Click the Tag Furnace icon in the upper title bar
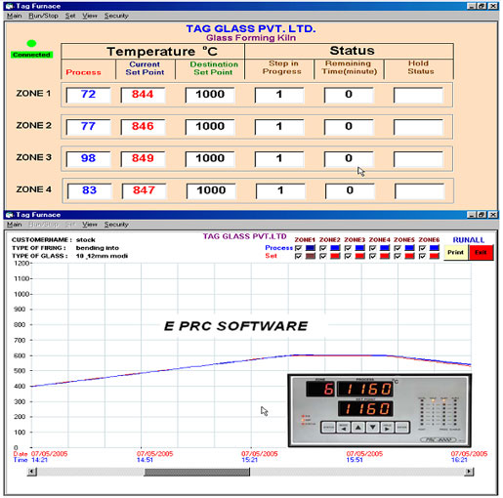This screenshot has width=503, height=498. pos(10,6)
